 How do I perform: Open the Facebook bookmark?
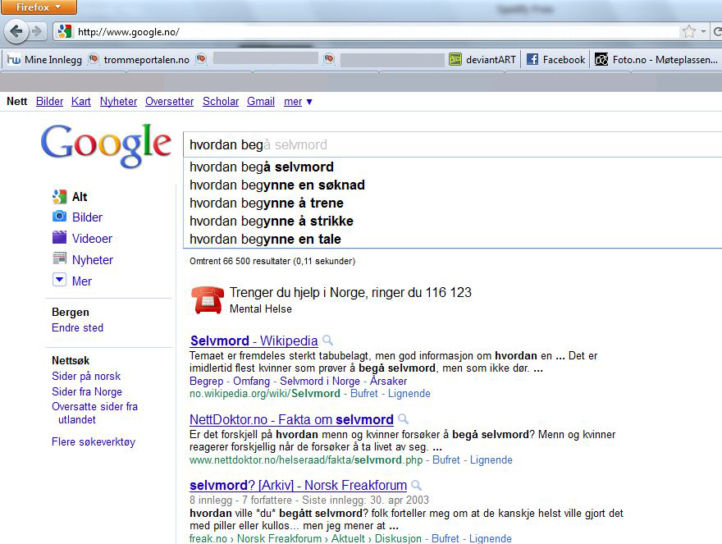click(555, 59)
